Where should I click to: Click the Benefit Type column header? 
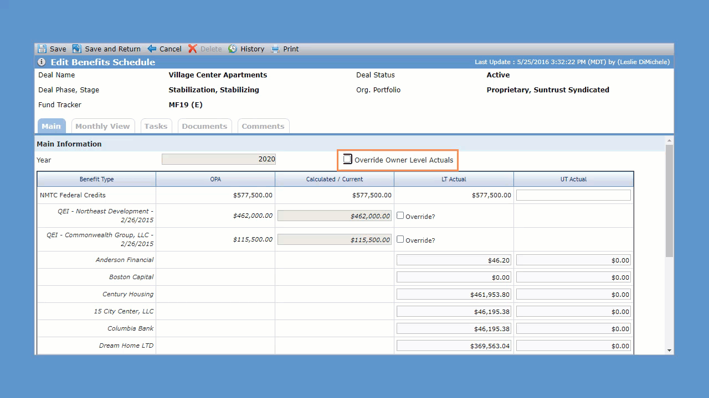click(x=96, y=179)
